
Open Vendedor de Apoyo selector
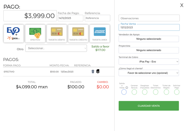(149, 39)
